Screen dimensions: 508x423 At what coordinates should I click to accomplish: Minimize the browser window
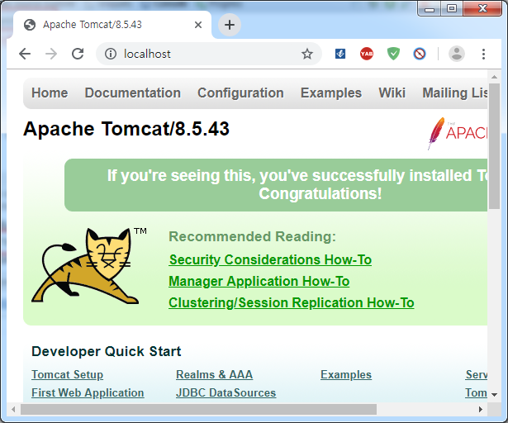pyautogui.click(x=430, y=9)
